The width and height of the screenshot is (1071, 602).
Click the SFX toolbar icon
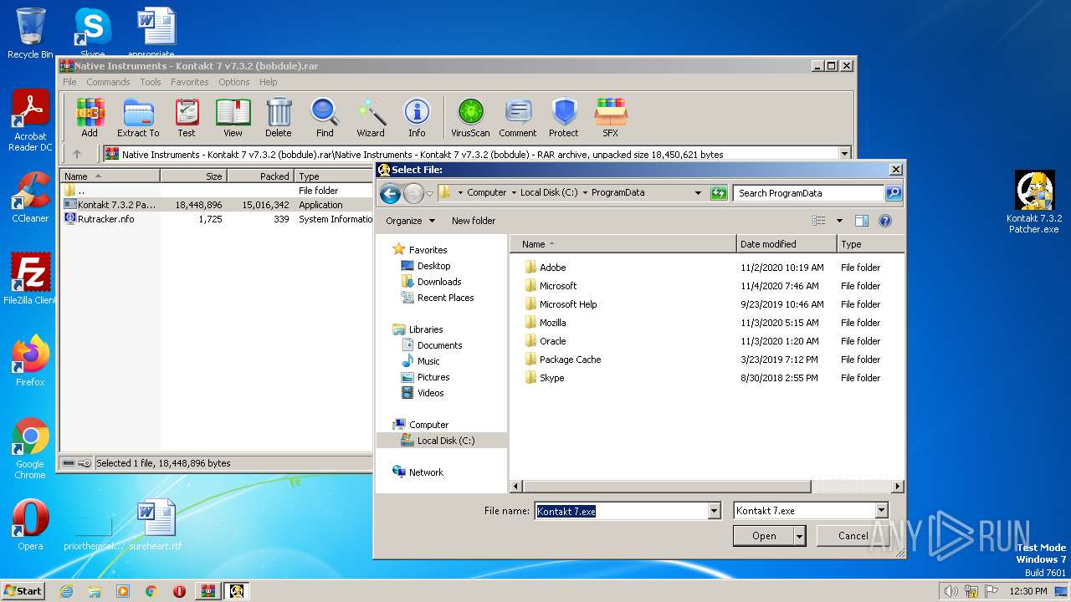[611, 117]
